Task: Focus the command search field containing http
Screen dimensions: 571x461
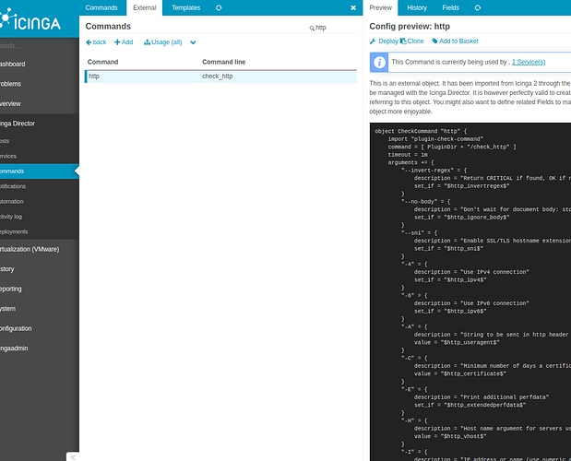Action: [335, 28]
